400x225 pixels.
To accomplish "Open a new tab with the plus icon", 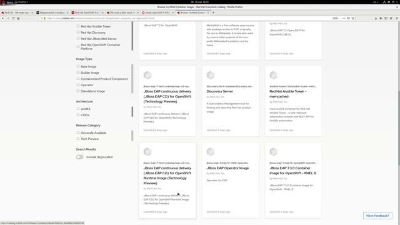I will point(214,12).
